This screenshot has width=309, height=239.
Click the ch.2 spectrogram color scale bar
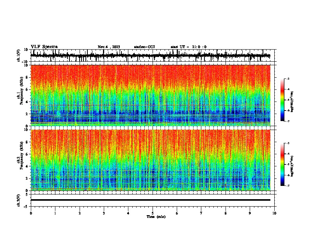coord(282,164)
